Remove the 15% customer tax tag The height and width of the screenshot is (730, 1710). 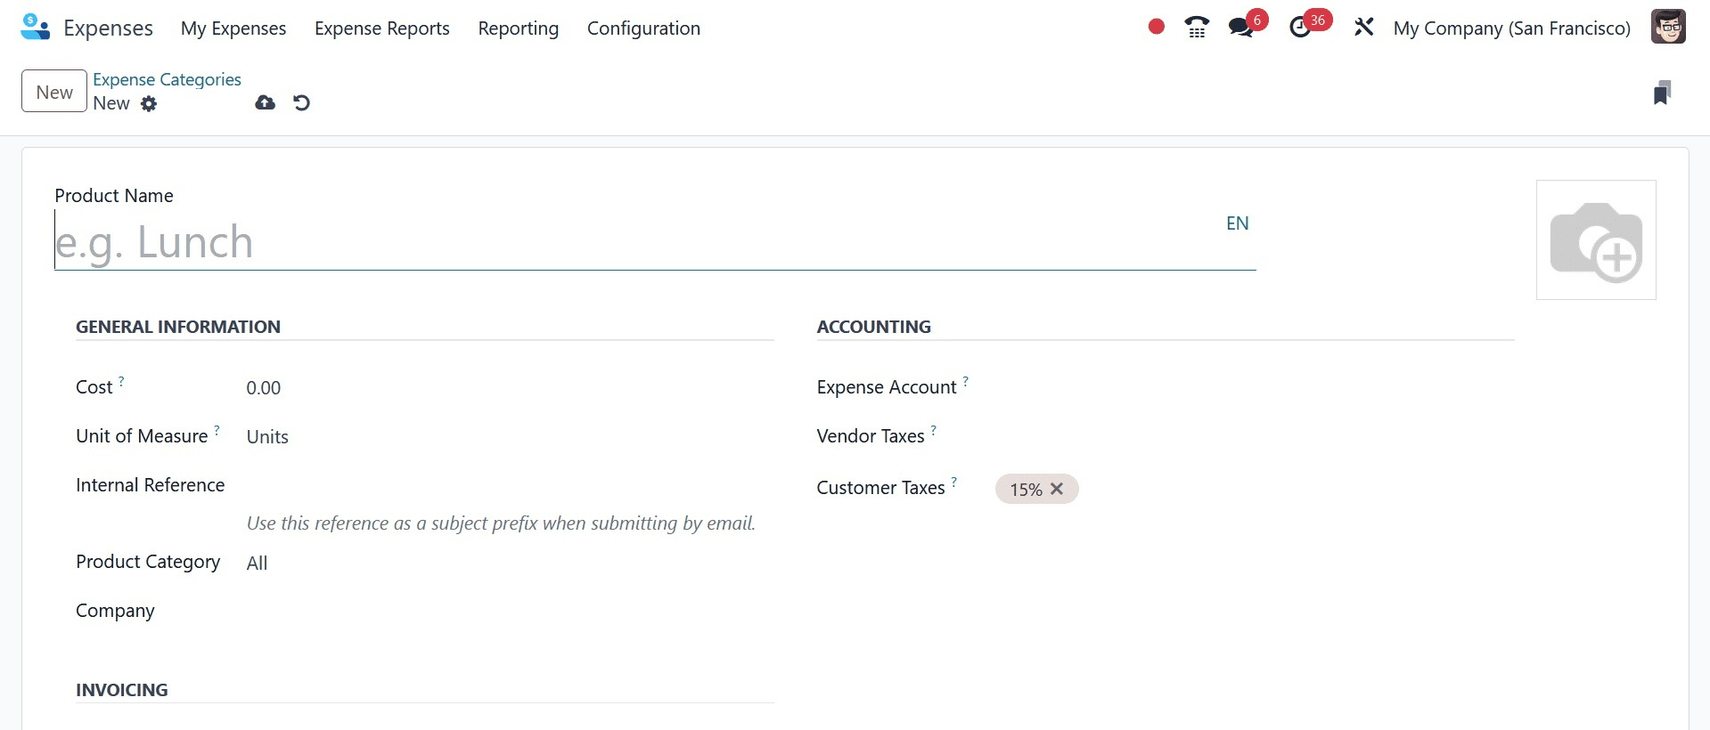(1057, 489)
